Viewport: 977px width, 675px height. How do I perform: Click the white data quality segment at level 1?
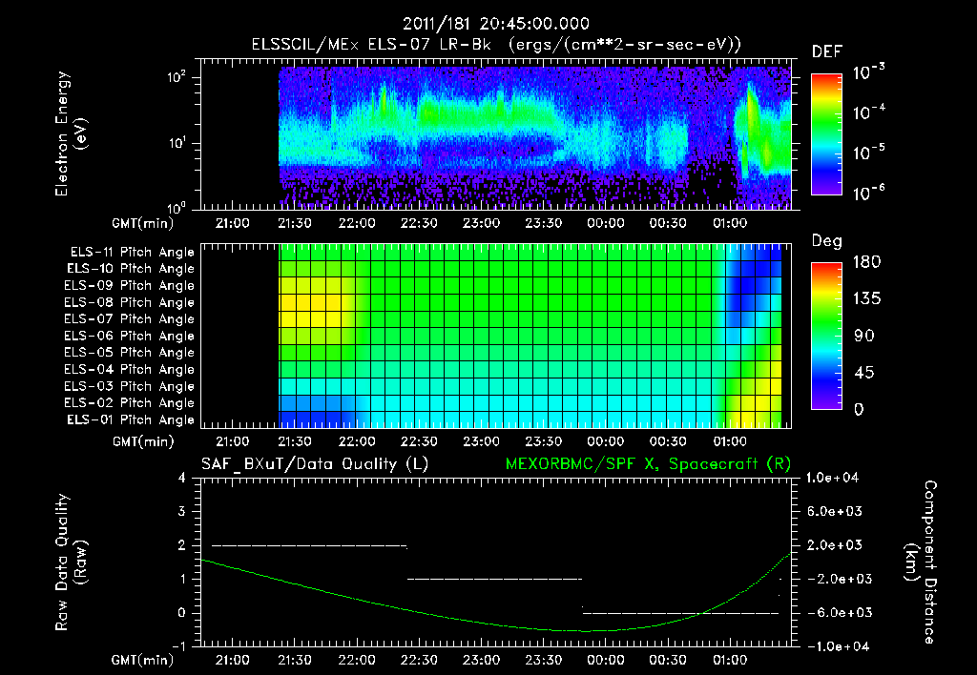click(x=495, y=579)
